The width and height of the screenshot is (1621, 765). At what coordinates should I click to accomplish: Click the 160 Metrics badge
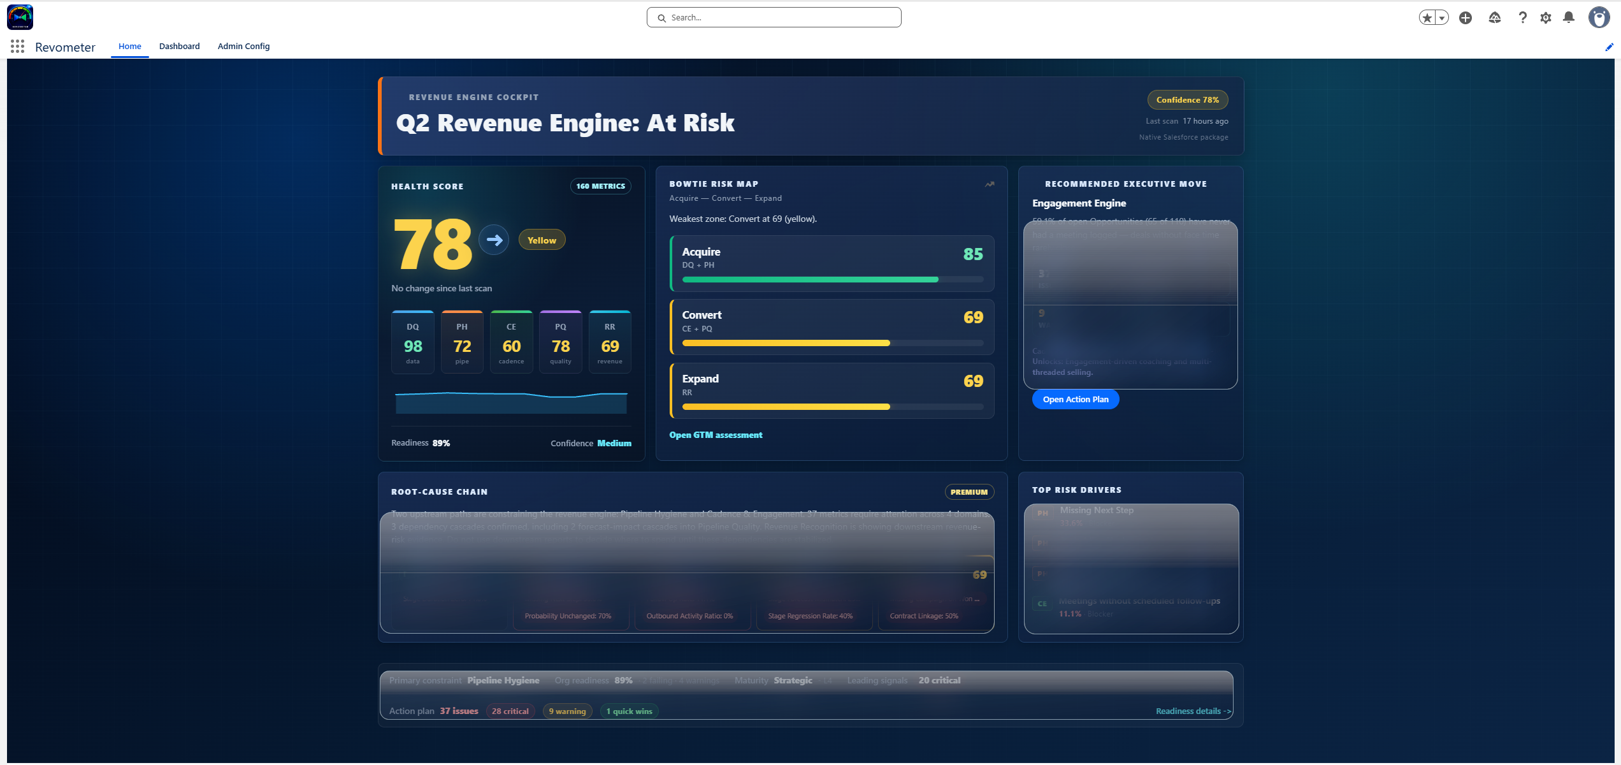tap(600, 186)
